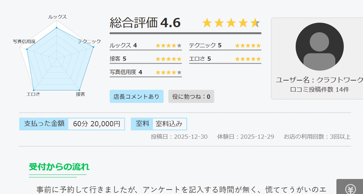Click the 店長コメントあり button
Screen dimensions: 363x194
click(136, 97)
